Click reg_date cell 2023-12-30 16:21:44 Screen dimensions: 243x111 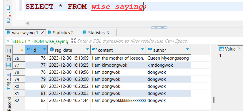click(x=69, y=100)
